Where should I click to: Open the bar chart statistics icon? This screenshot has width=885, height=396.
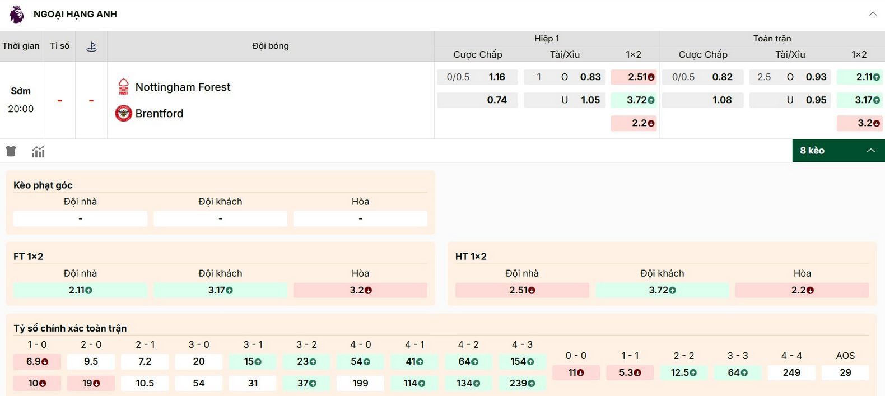click(38, 151)
